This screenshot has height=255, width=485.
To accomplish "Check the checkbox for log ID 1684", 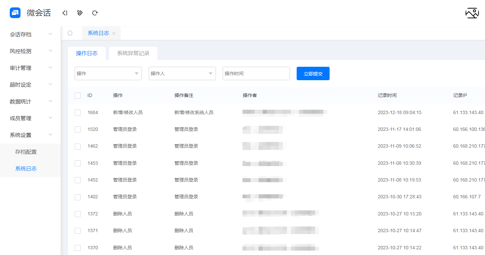I will click(77, 112).
